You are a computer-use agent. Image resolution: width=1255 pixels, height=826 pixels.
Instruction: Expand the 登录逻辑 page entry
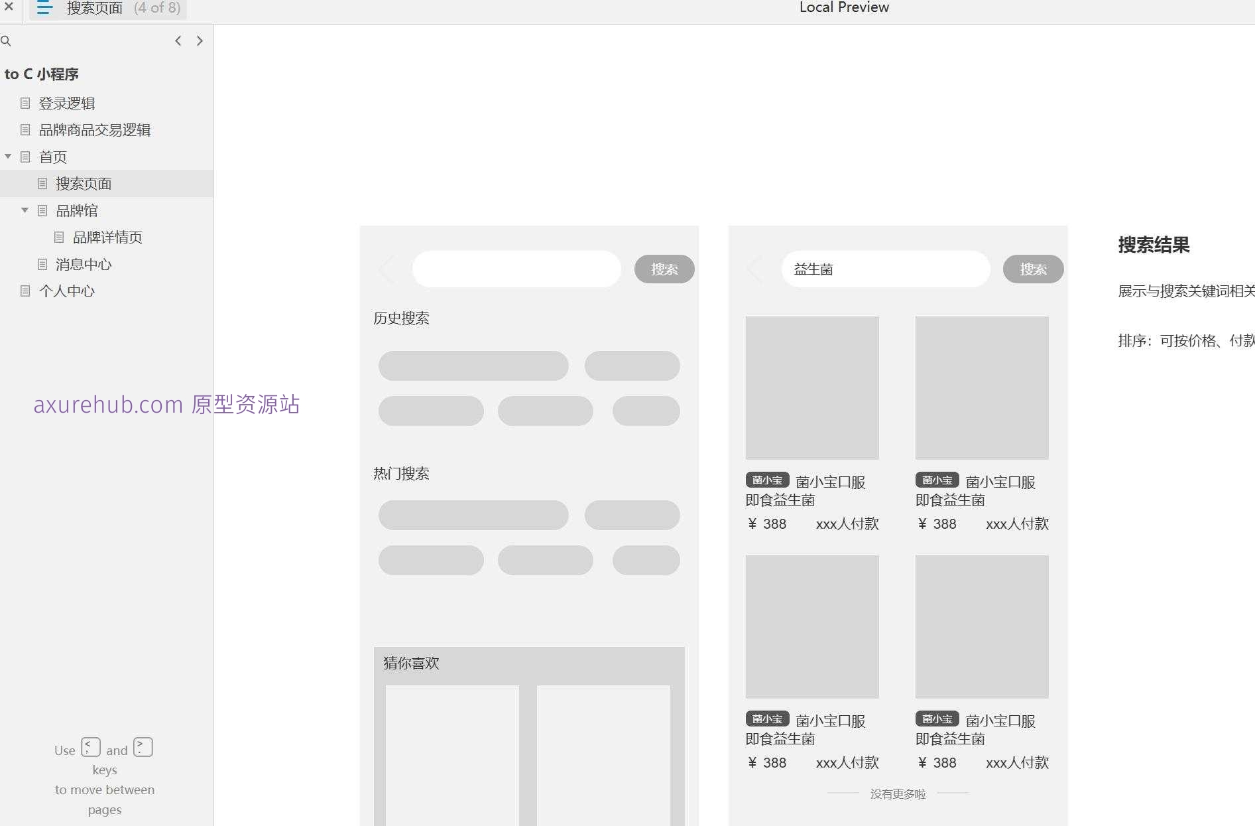pyautogui.click(x=66, y=103)
